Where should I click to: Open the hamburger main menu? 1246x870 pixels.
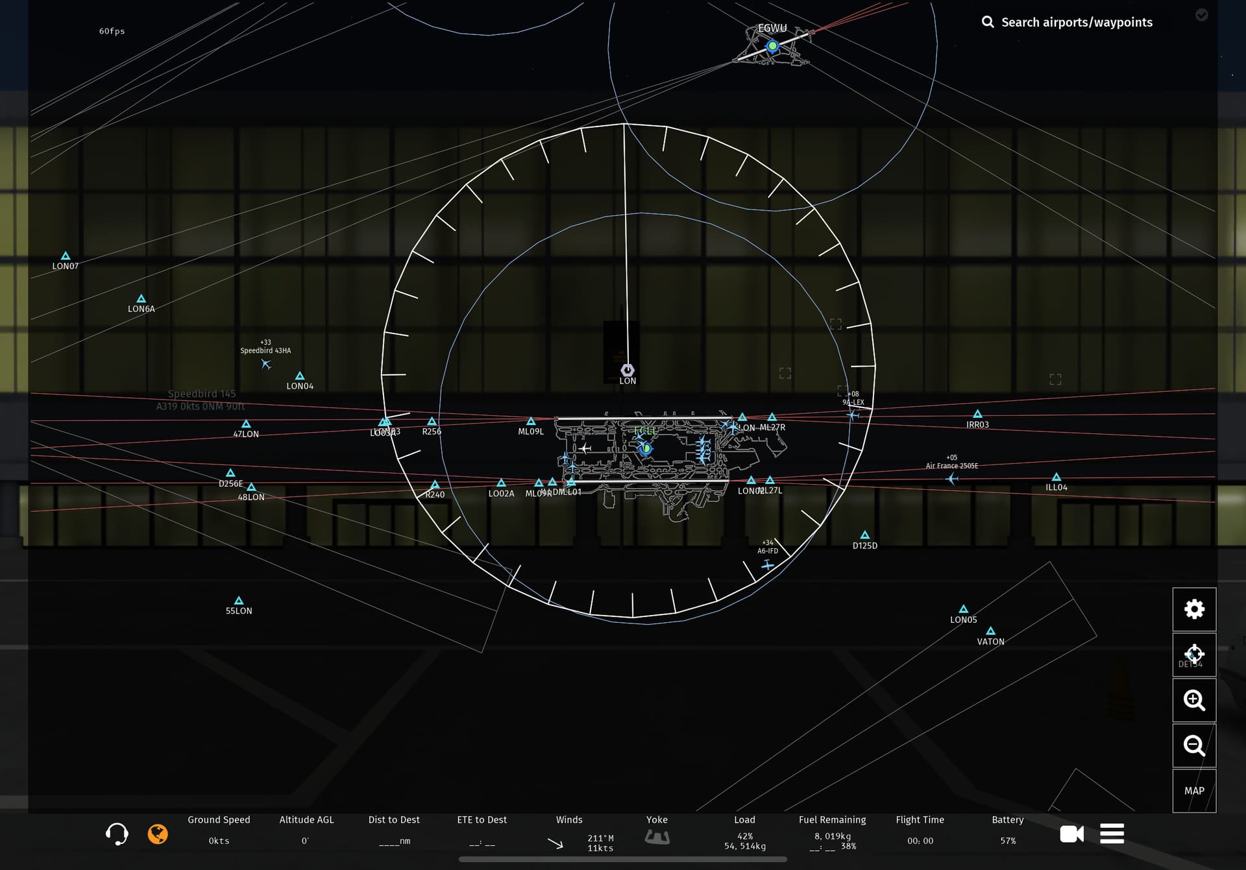[x=1112, y=834]
